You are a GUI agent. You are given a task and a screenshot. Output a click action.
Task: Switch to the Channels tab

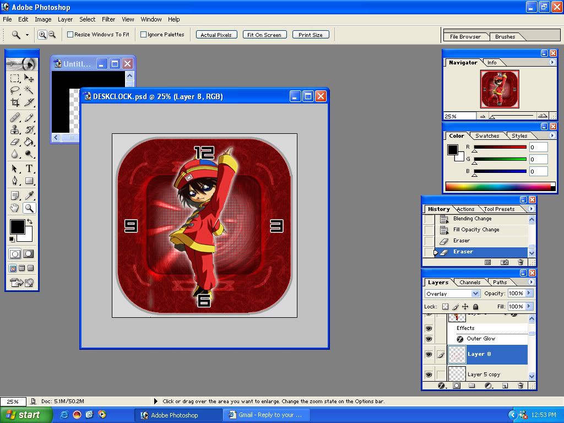tap(470, 283)
